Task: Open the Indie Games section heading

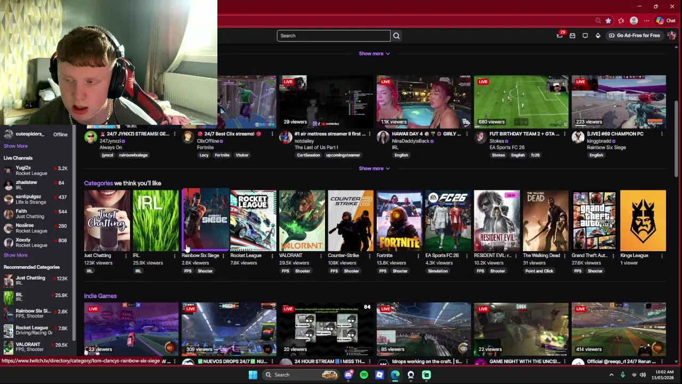Action: point(100,295)
